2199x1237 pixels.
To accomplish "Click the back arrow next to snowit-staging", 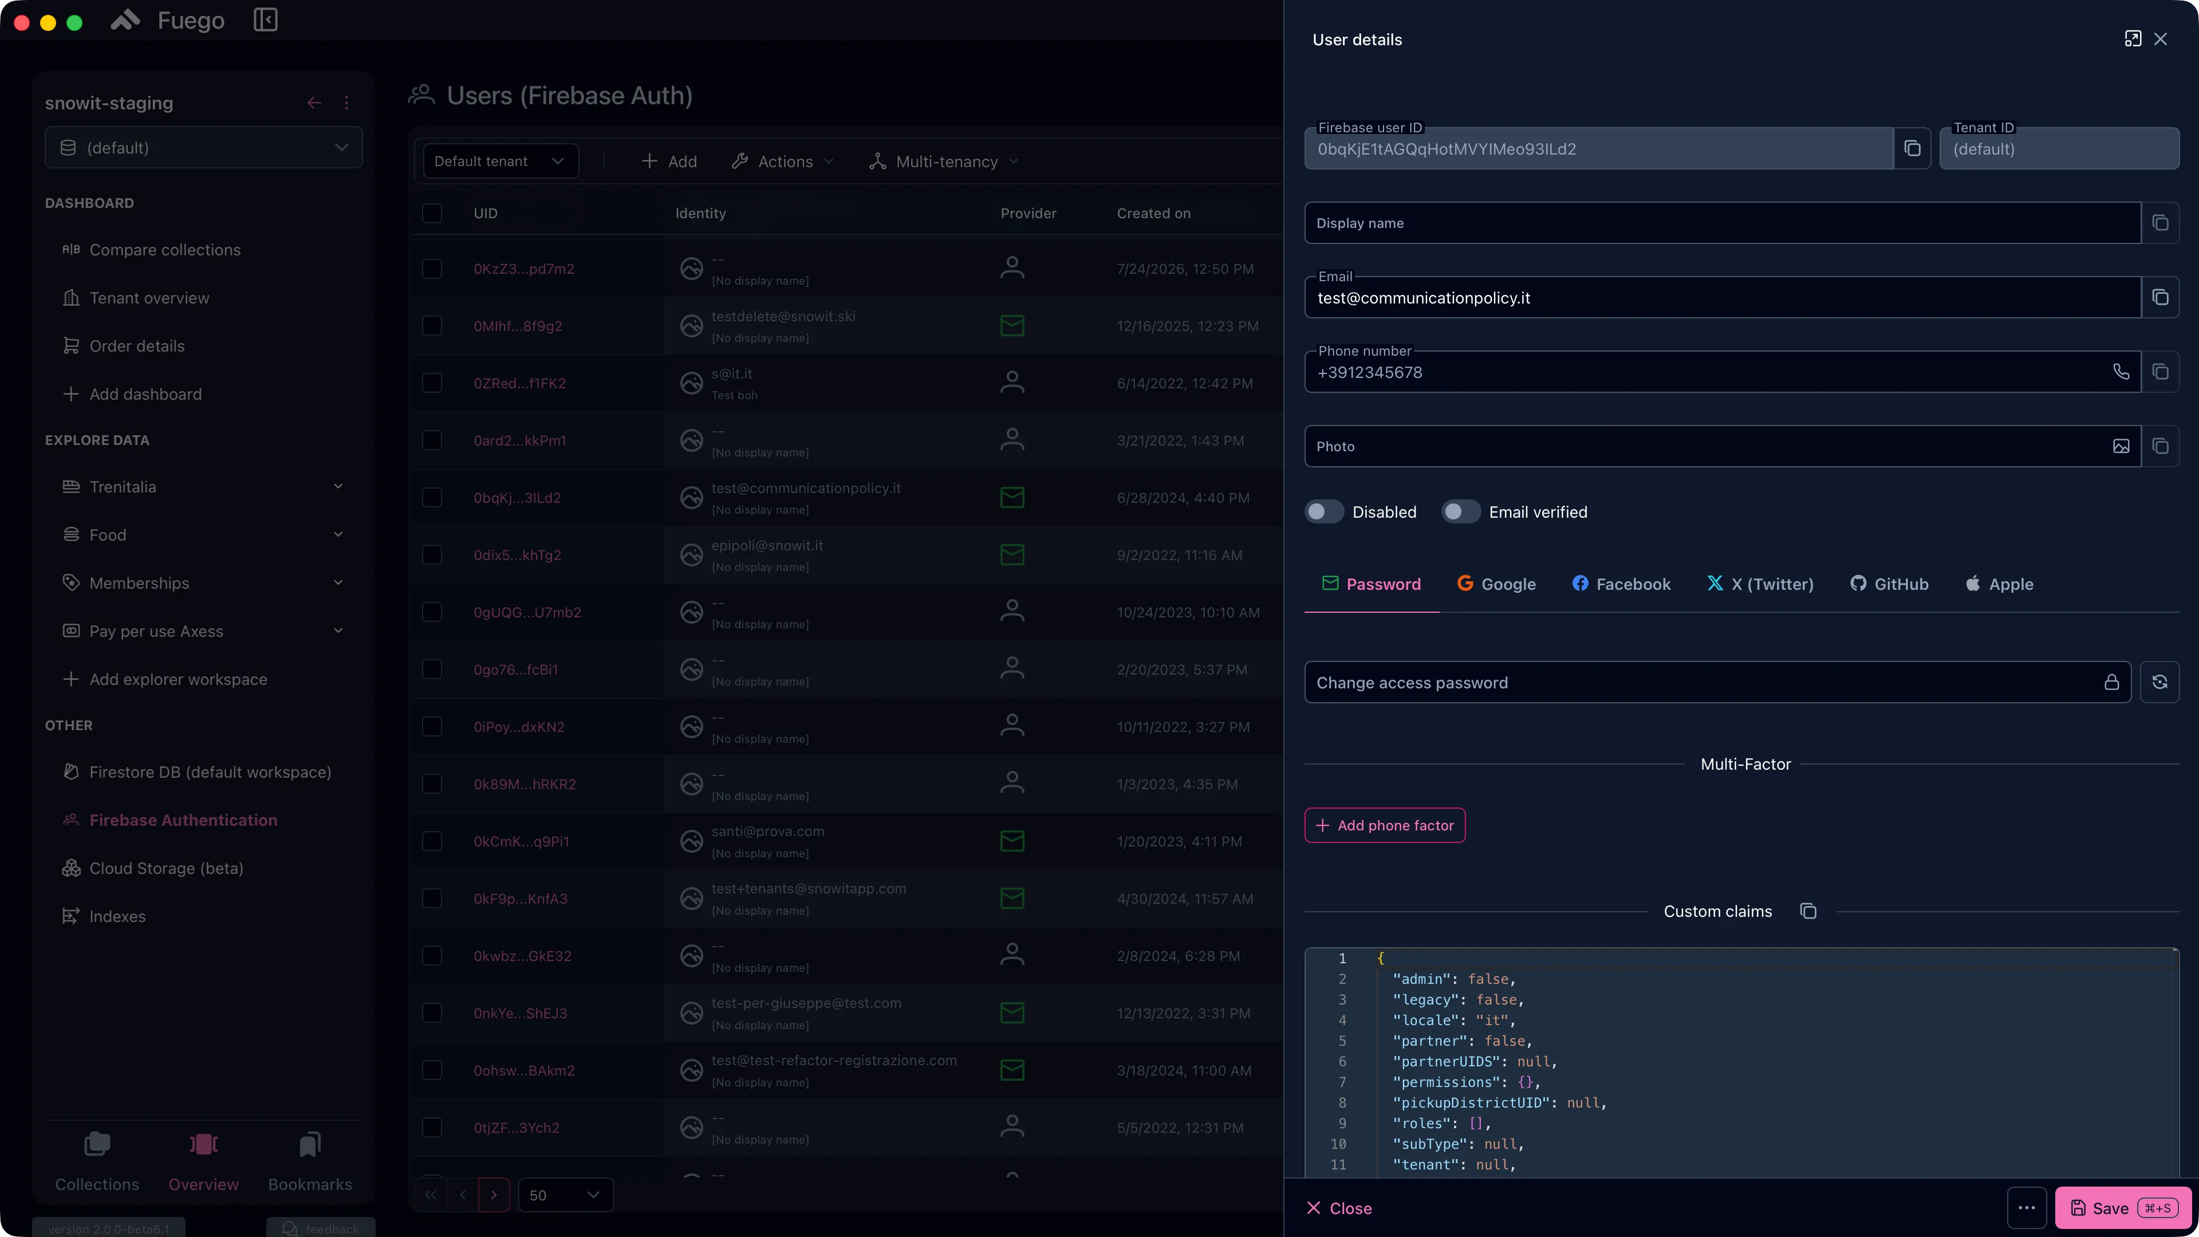I will [314, 103].
